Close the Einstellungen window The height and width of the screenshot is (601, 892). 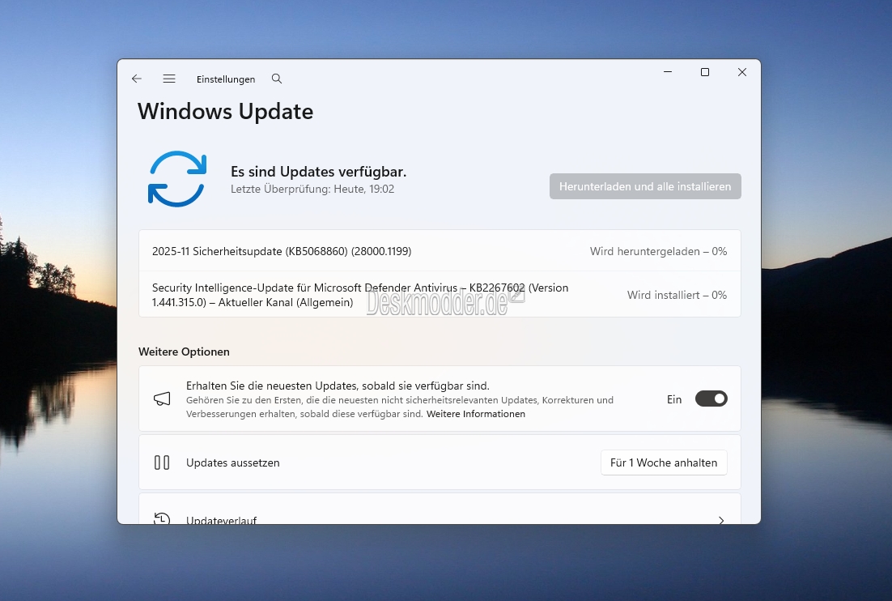[742, 72]
